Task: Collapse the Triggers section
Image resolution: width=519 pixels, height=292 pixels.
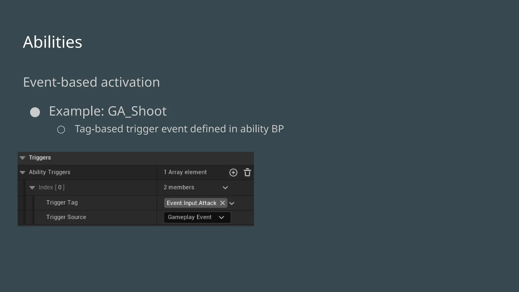Action: [23, 158]
